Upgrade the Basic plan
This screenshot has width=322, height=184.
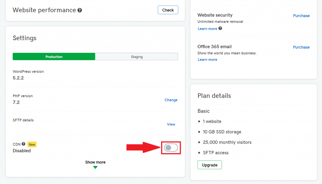(209, 165)
